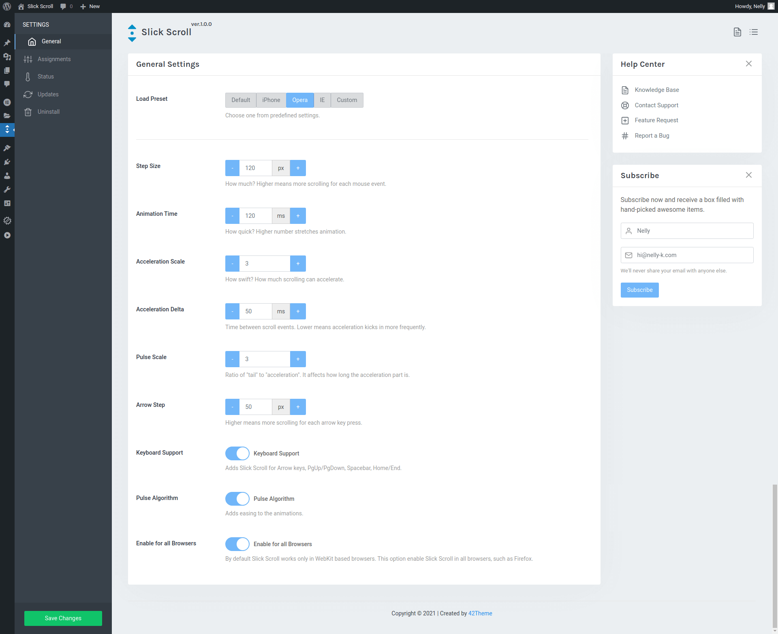Open the 42Theme link
The image size is (778, 634).
coord(480,613)
